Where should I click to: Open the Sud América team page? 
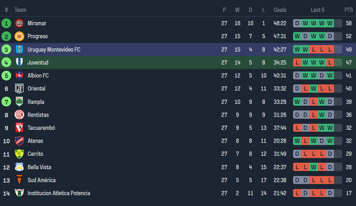click(42, 180)
